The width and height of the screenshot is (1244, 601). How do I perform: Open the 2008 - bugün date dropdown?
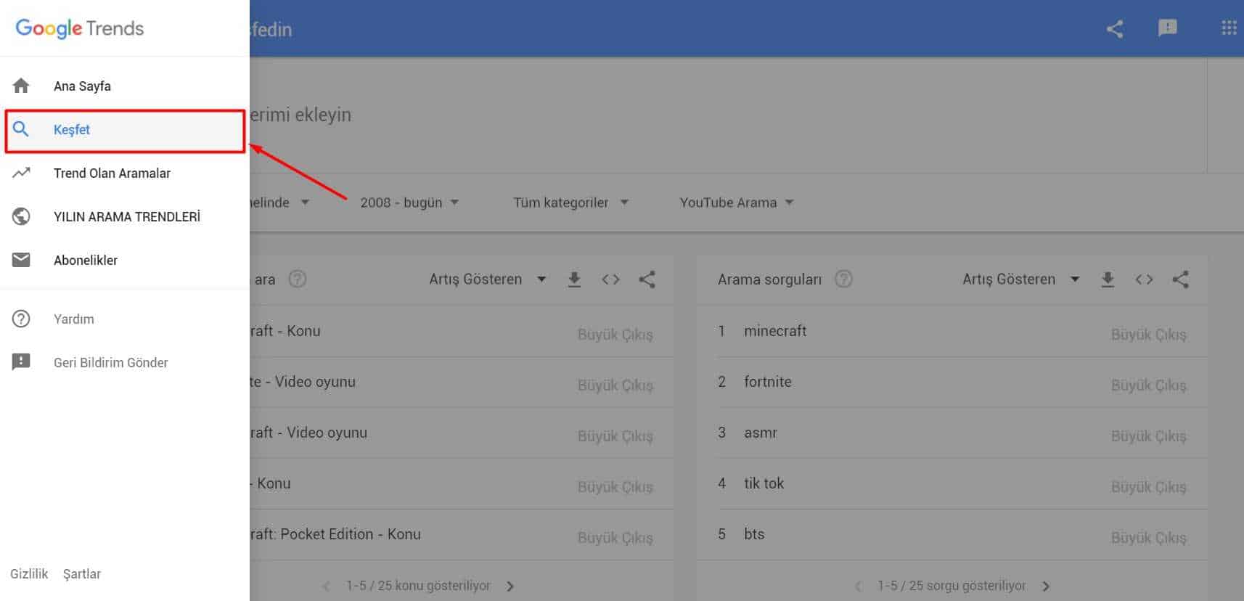click(x=409, y=203)
